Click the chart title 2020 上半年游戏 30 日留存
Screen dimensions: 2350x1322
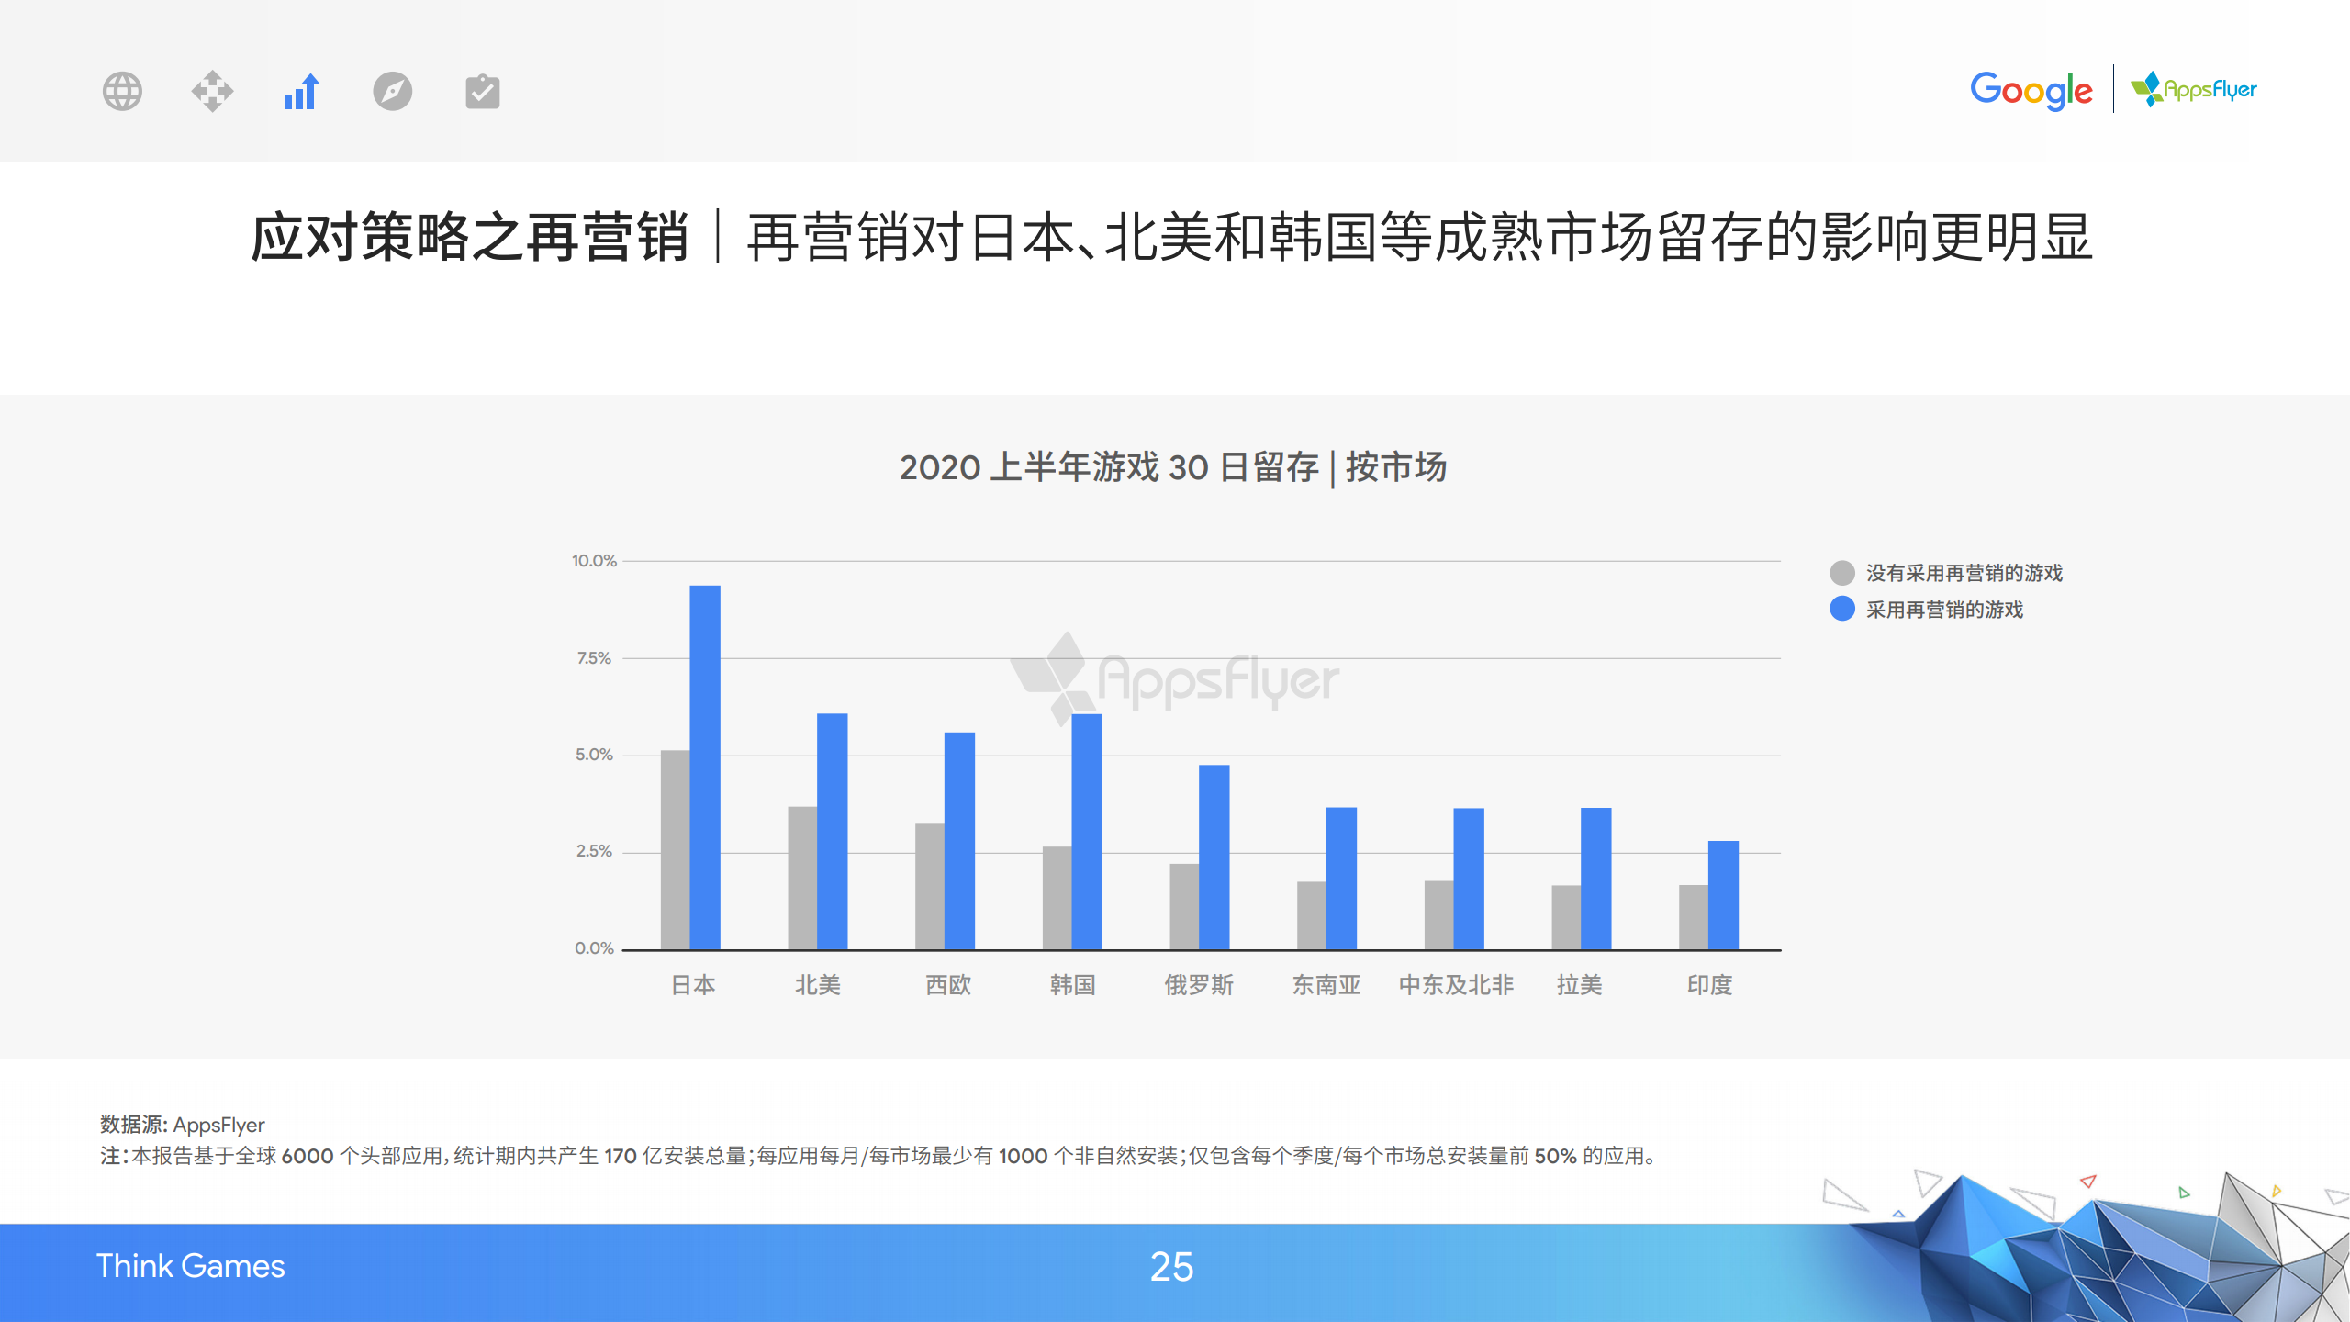pos(1173,467)
